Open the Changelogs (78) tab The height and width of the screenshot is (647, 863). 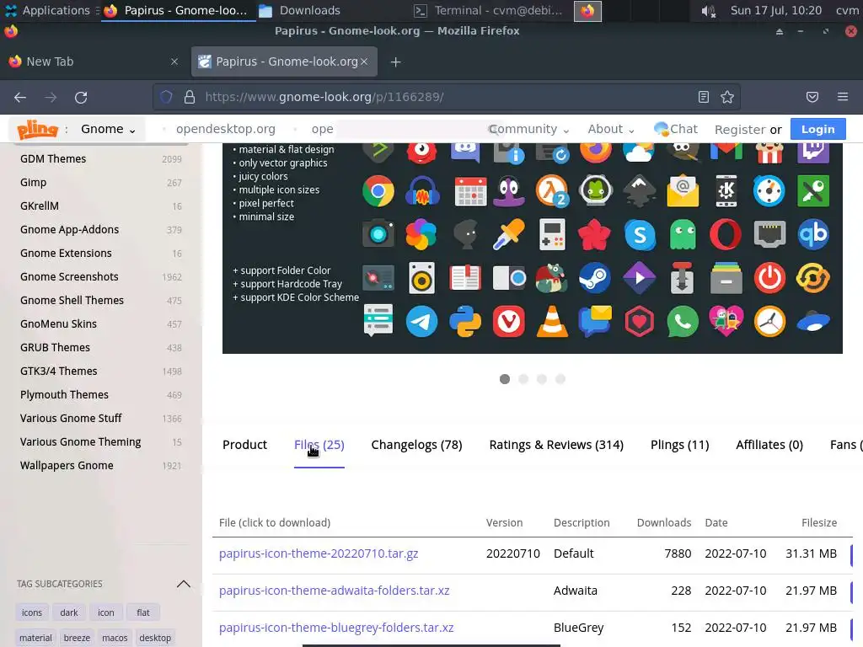pyautogui.click(x=416, y=445)
